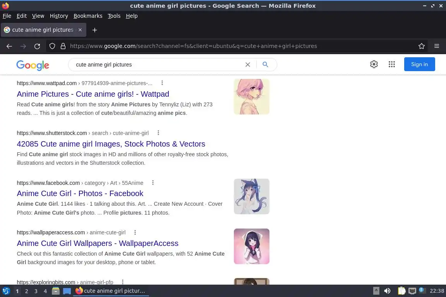Click Firefox window entry in taskbar
The image size is (446, 297).
111,291
